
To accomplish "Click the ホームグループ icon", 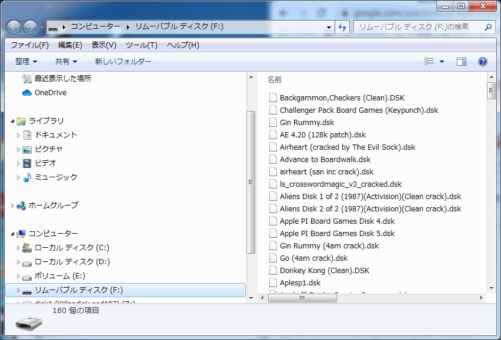I will pos(21,206).
